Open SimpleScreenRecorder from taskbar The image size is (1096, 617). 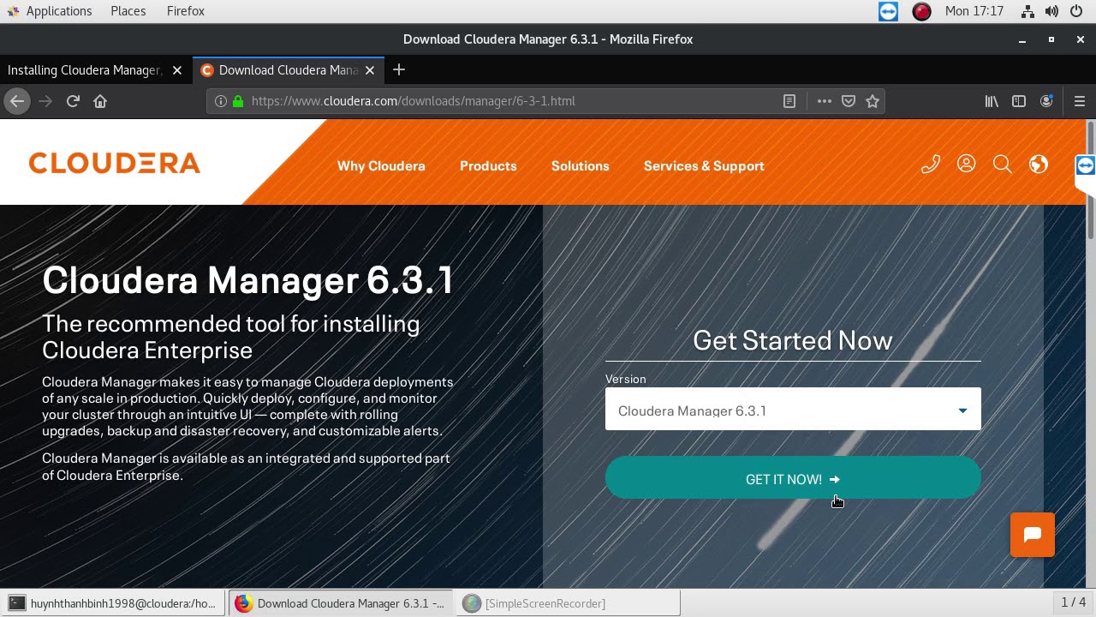click(568, 603)
